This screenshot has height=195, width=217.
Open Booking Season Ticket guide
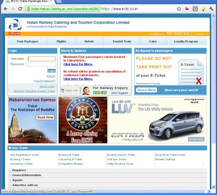pyautogui.click(x=121, y=155)
